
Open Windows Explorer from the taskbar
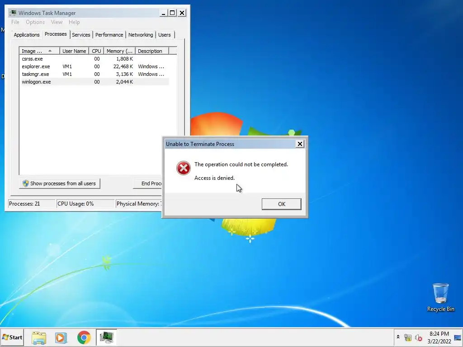(x=39, y=338)
